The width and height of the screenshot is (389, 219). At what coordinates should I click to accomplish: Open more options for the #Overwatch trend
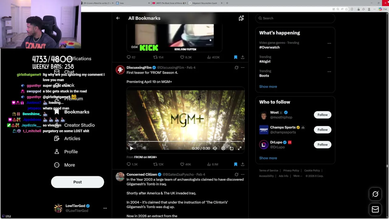pos(329,43)
